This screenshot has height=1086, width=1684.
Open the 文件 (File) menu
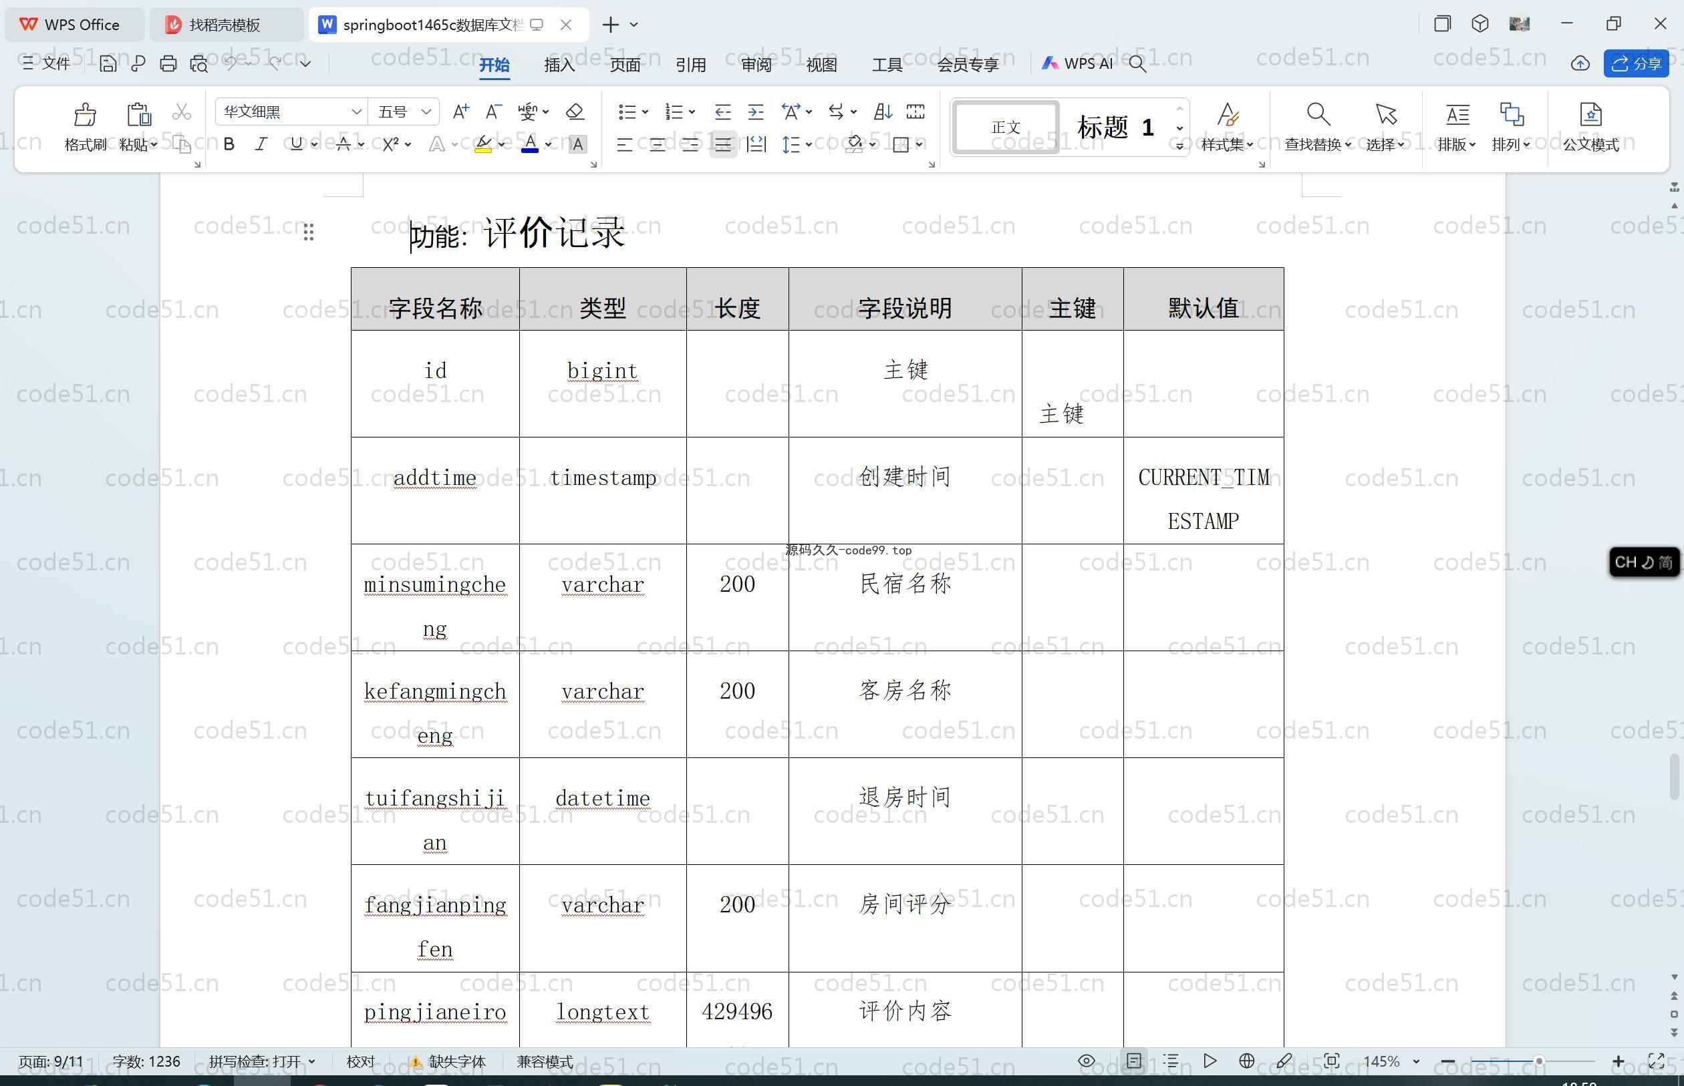pos(47,63)
